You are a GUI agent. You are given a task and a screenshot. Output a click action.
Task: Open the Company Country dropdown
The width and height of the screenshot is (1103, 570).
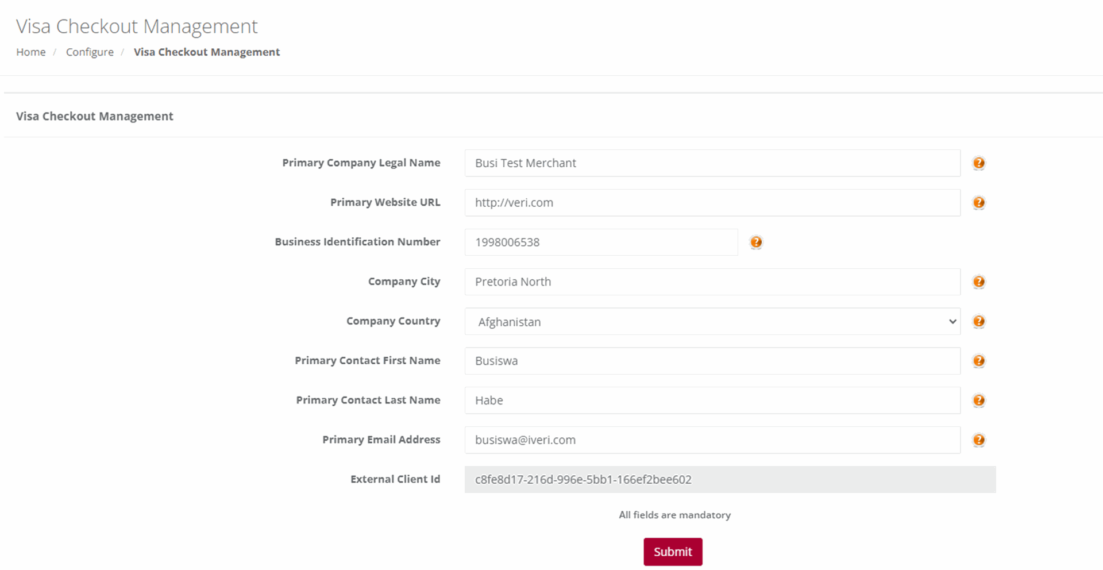click(712, 322)
